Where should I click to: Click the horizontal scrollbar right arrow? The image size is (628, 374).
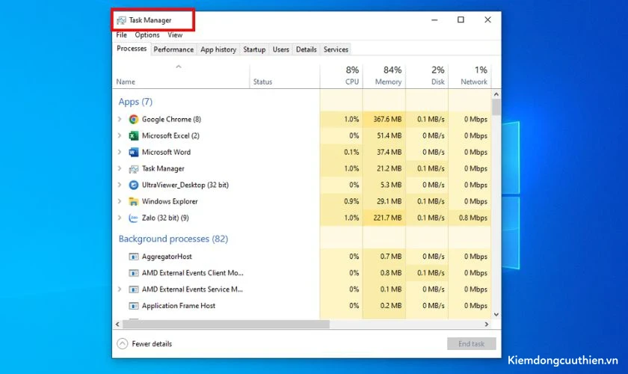pos(487,325)
